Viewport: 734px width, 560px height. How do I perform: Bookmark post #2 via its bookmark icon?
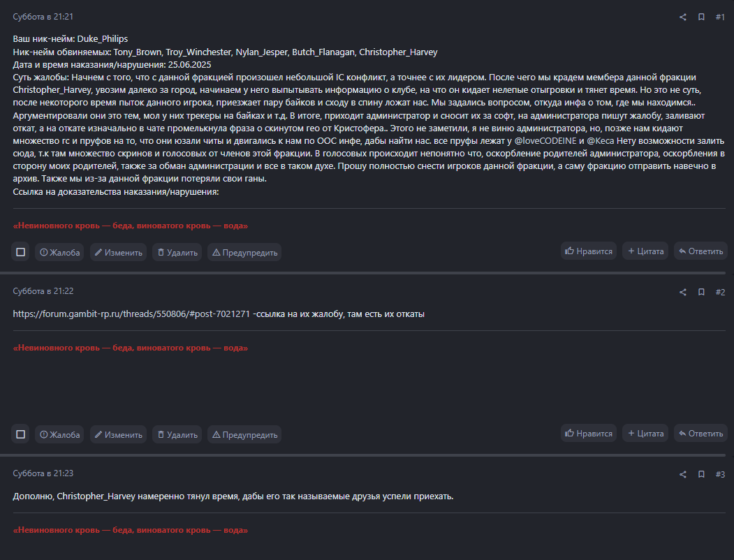click(x=701, y=292)
